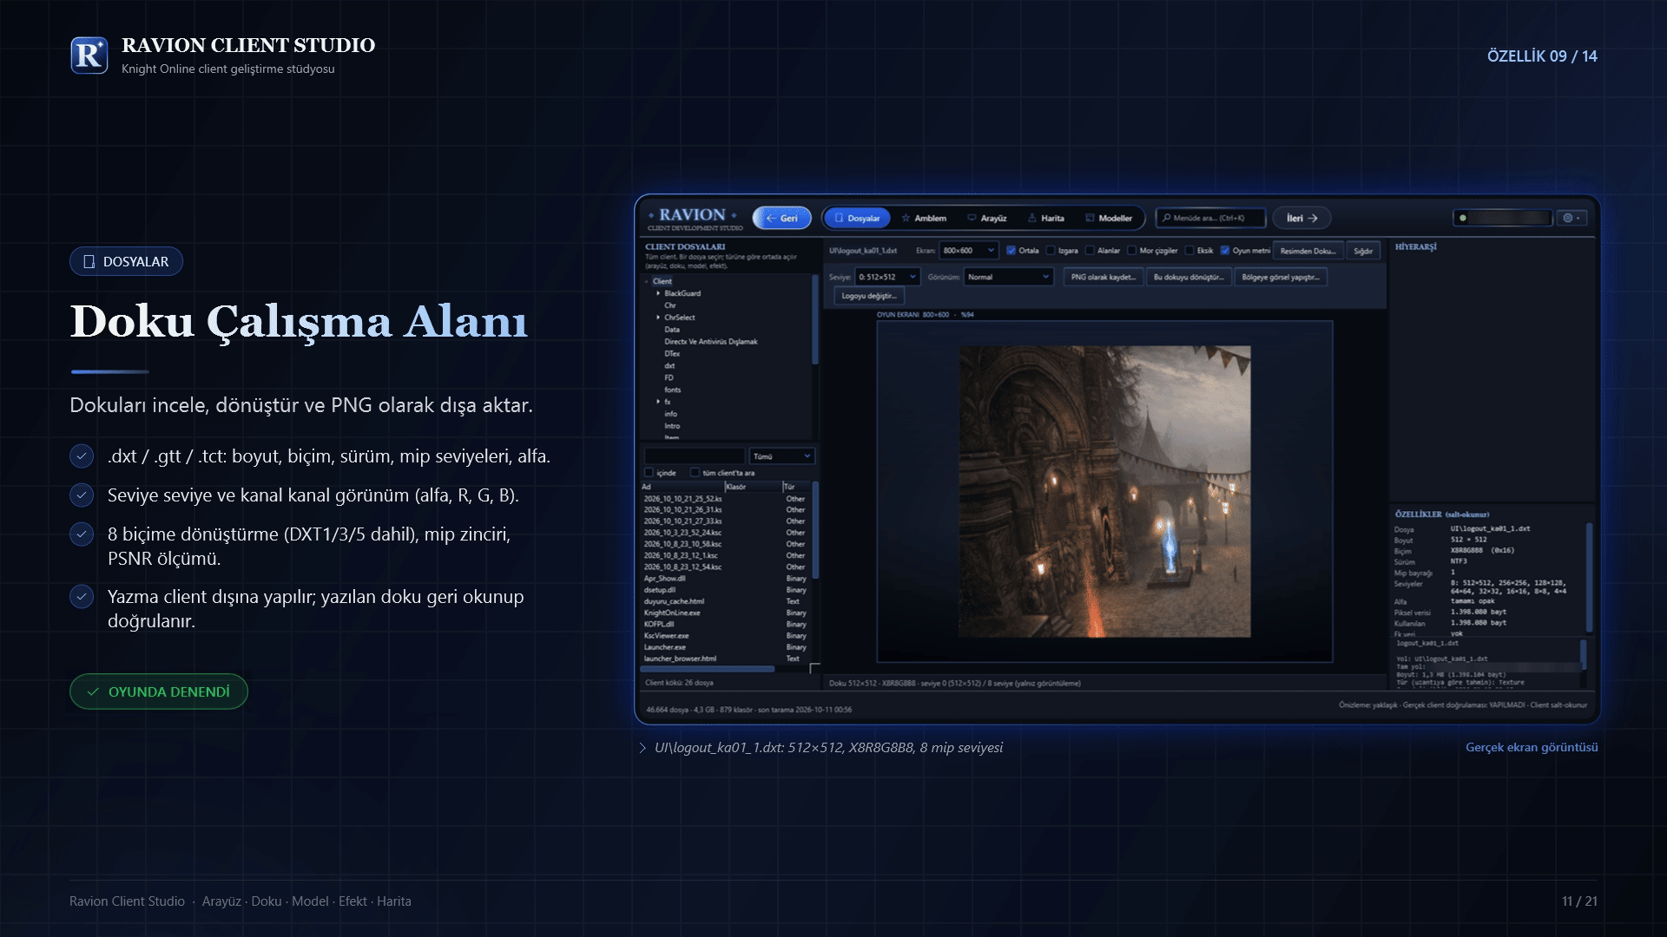
Task: Enable the Izgara checkbox
Action: point(1051,251)
